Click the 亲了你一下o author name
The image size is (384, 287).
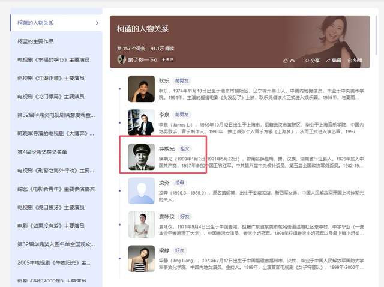point(142,59)
